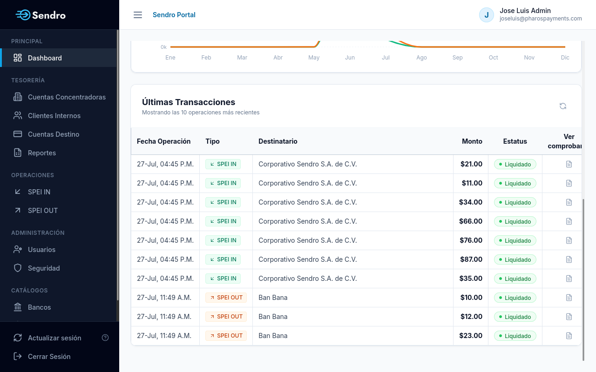
Task: Click the Cerrar Sesión logout icon
Action: pyautogui.click(x=18, y=356)
